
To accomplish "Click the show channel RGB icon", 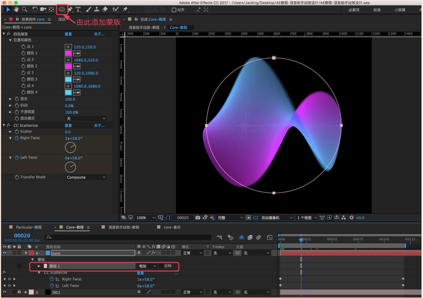I will point(212,218).
